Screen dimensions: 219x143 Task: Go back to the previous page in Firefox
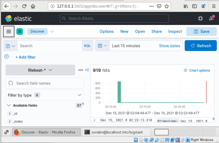(x=7, y=6)
